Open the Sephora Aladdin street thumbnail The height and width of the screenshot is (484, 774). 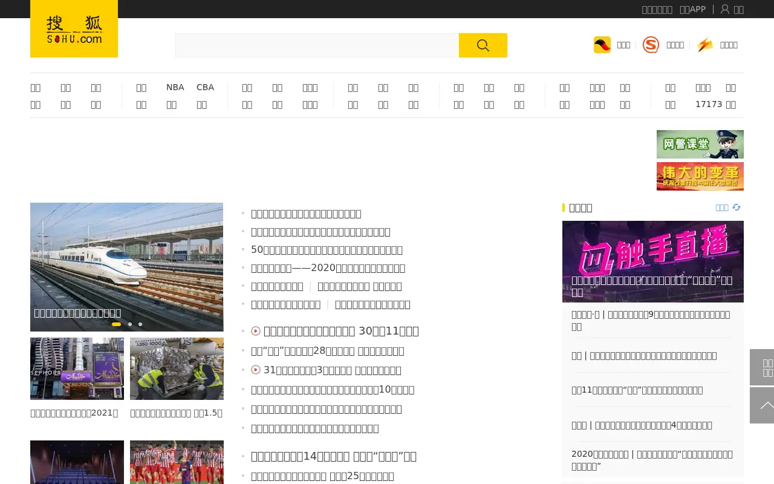coord(77,368)
